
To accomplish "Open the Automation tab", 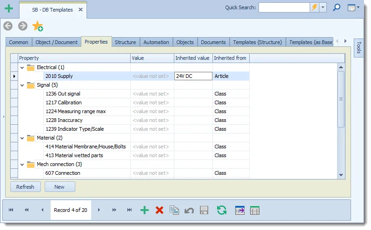I will pos(156,42).
